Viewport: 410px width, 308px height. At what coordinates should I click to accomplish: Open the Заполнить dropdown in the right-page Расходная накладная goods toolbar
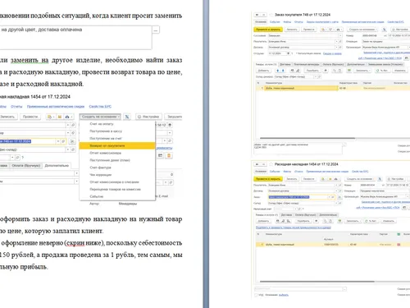click(353, 221)
